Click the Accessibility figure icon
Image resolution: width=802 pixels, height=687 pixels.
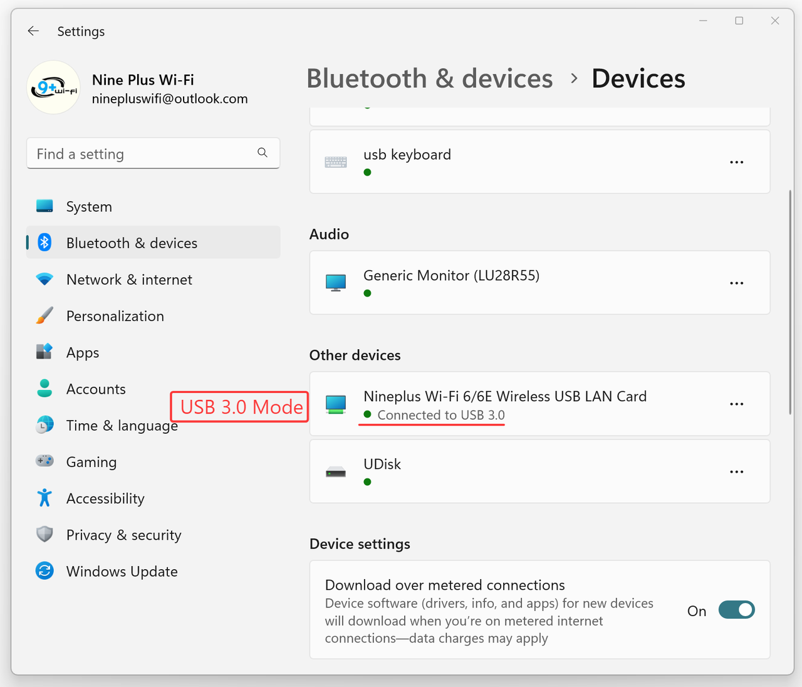coord(44,498)
